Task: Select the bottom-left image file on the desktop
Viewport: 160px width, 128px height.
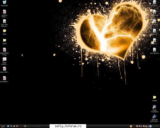Action: [4, 79]
